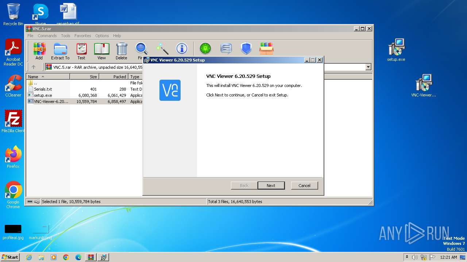Viewport: 467px width, 262px height.
Task: Click the WinRAR taskbar button
Action: [x=91, y=257]
